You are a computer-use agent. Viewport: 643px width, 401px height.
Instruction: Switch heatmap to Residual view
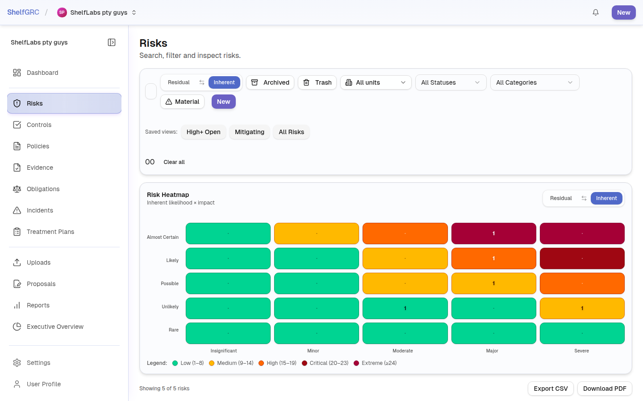coord(561,198)
